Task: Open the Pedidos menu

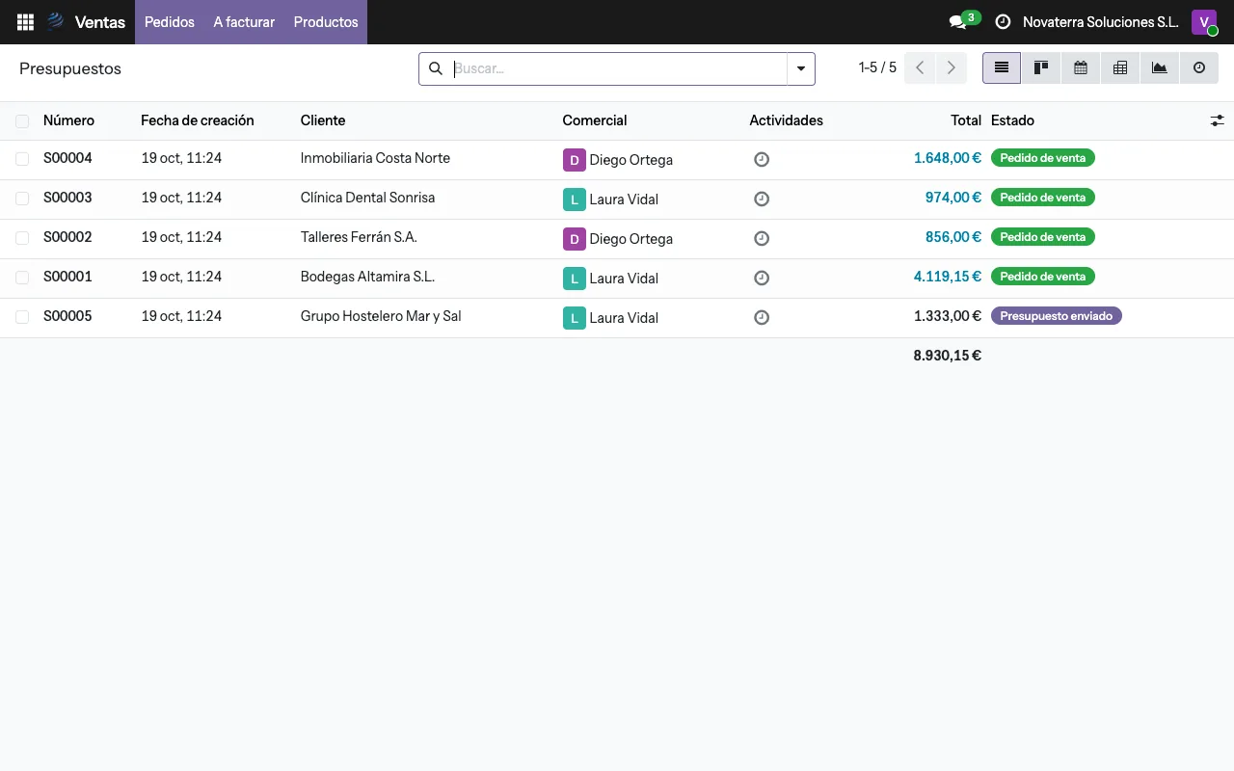Action: click(170, 22)
